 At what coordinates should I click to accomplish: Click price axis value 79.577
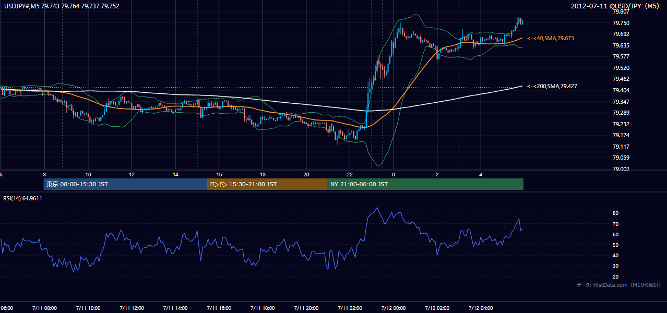620,56
